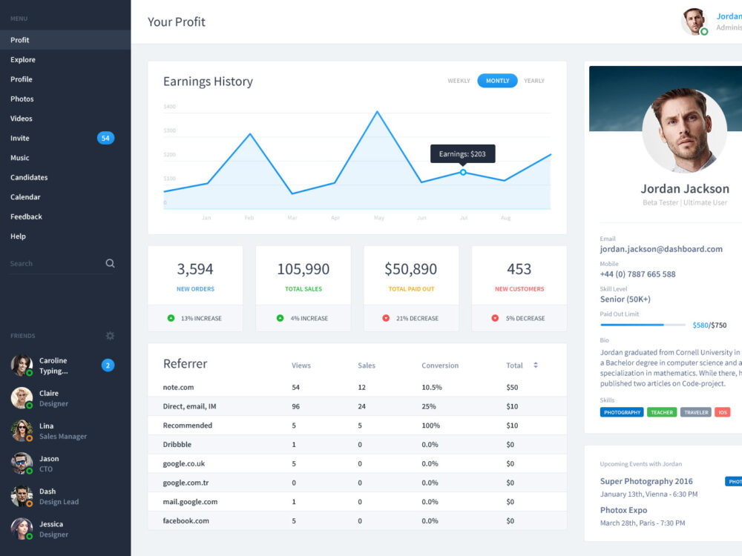Switch earnings history to WEEKLY view

459,81
